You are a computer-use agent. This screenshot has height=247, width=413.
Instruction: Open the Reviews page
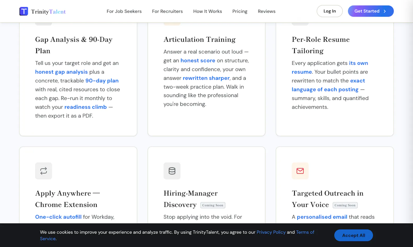pos(267,11)
